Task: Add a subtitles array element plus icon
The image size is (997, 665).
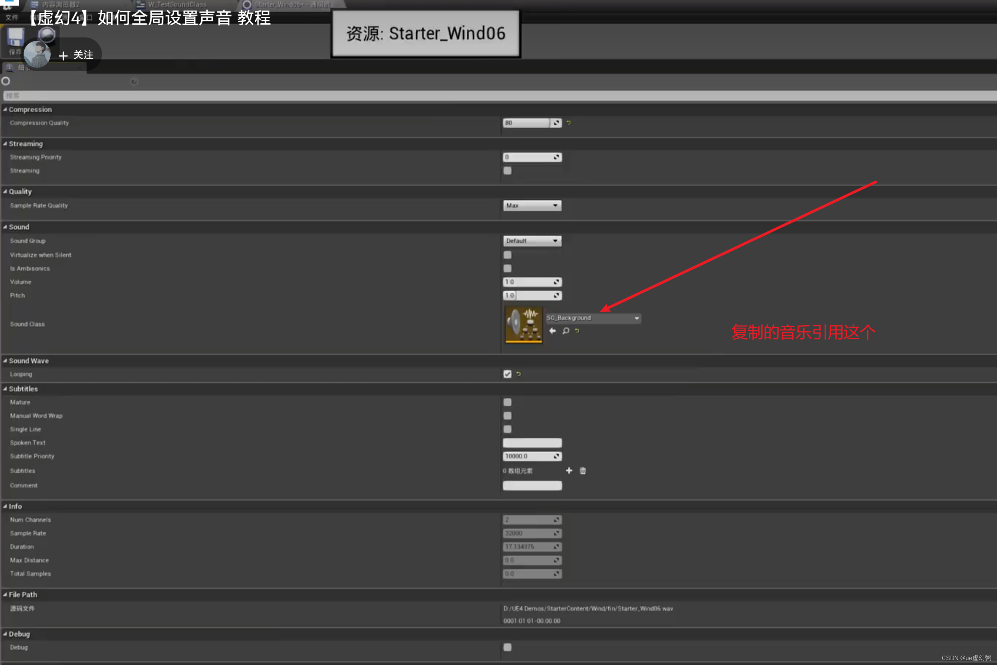Action: tap(569, 470)
